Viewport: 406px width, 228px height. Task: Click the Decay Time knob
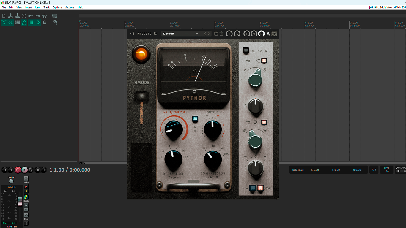tap(173, 160)
